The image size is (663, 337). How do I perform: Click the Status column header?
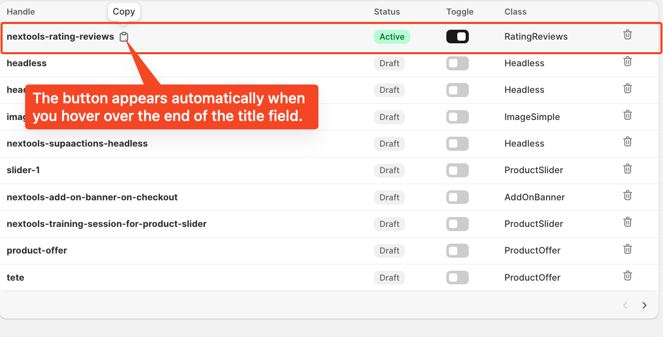(387, 11)
